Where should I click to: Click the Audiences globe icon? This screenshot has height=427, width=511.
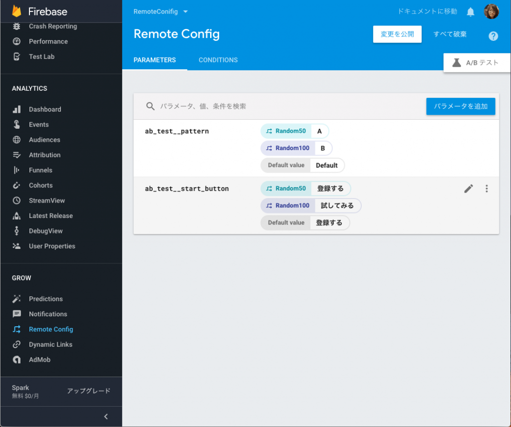[16, 140]
